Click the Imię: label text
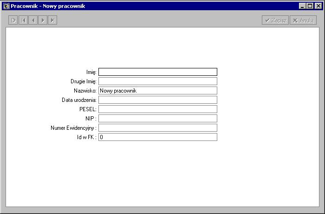This screenshot has height=214, width=325. tap(91, 72)
